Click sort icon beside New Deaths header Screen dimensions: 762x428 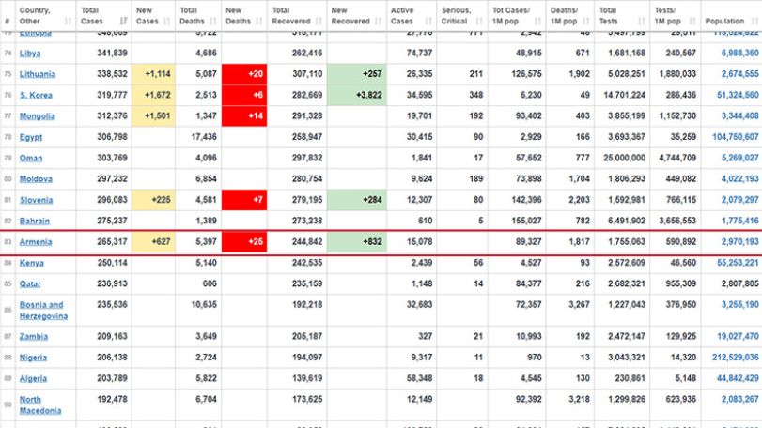258,21
